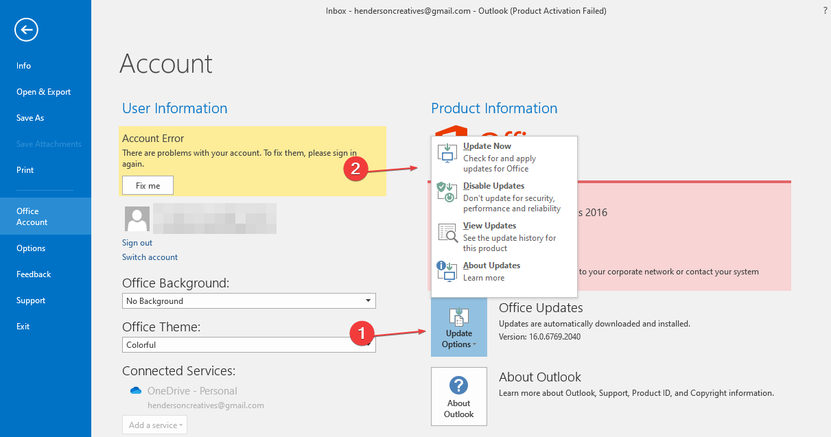Click the View Updates magnifier icon
The height and width of the screenshot is (437, 831).
pyautogui.click(x=447, y=233)
